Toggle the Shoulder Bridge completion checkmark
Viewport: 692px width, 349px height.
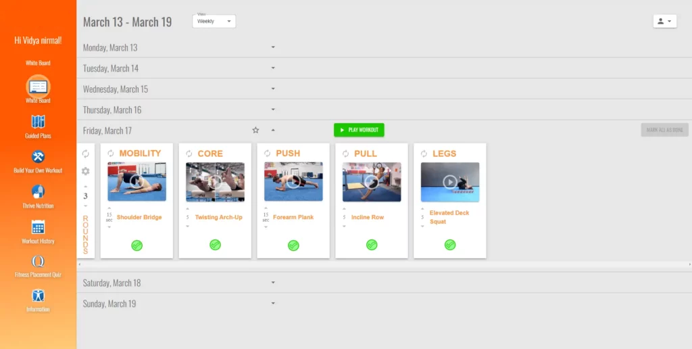tap(137, 245)
